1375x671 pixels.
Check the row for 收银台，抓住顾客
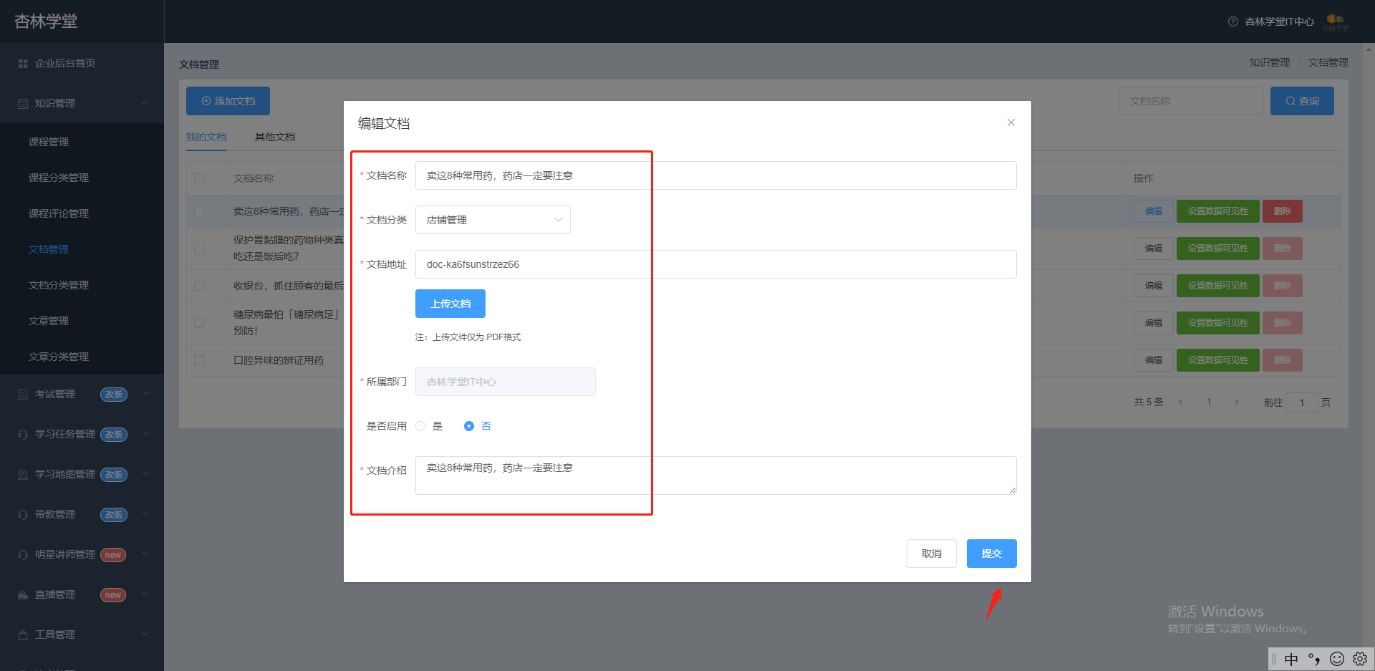[199, 286]
